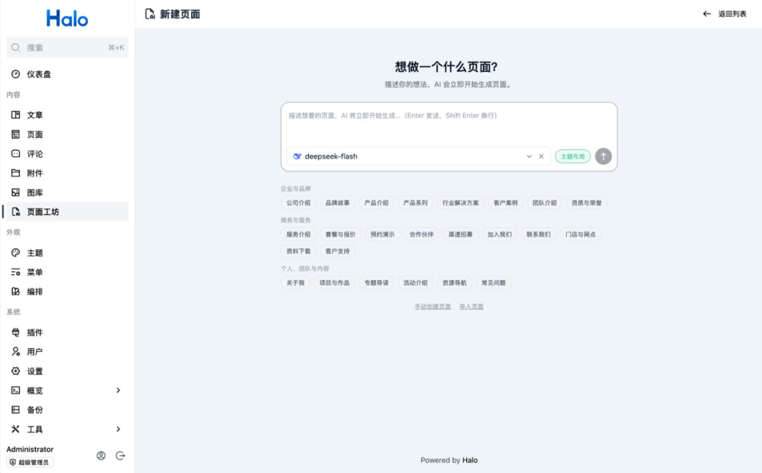The height and width of the screenshot is (473, 762).
Task: Choose the 公司介绍 template chip
Action: point(298,203)
